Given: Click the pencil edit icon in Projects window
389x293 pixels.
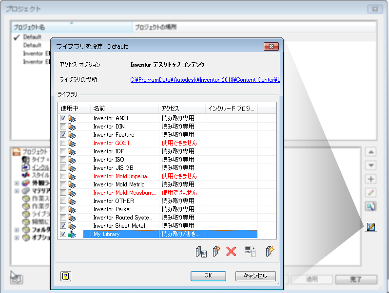Looking at the screenshot, I should coord(371,192).
